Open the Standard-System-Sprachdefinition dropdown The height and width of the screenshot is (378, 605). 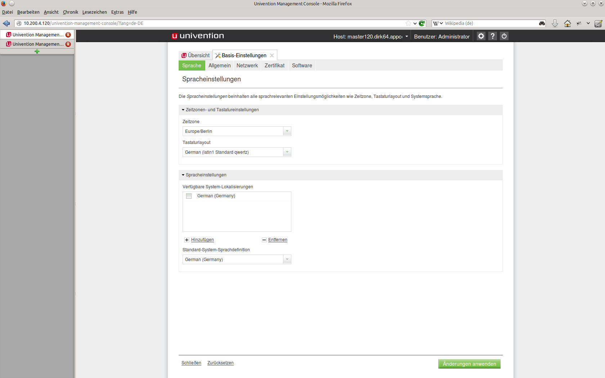pyautogui.click(x=287, y=260)
